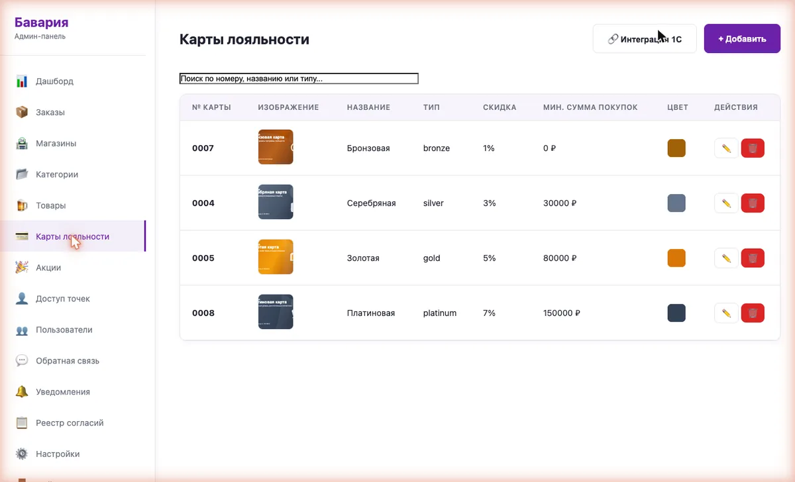Viewport: 795px width, 482px height.
Task: Open the Реестр согласий menu item
Action: pyautogui.click(x=73, y=423)
